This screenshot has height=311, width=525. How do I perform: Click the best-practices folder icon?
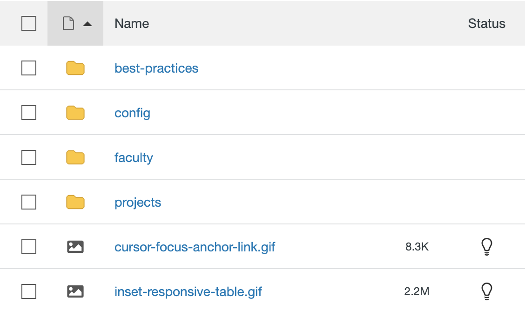click(x=75, y=68)
